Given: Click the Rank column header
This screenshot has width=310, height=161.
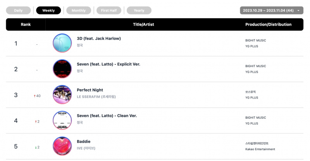Looking at the screenshot, I should (x=26, y=24).
